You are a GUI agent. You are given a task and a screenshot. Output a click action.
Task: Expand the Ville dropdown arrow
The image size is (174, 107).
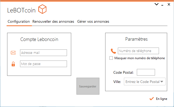pos(162,82)
